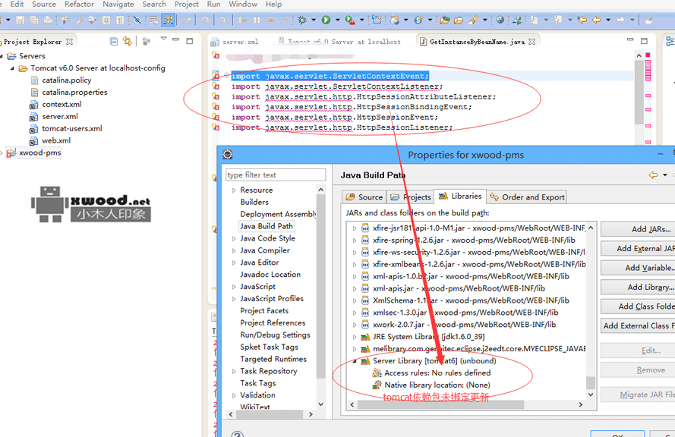Switch to the Order and Export tab
This screenshot has height=437, width=675.
527,197
